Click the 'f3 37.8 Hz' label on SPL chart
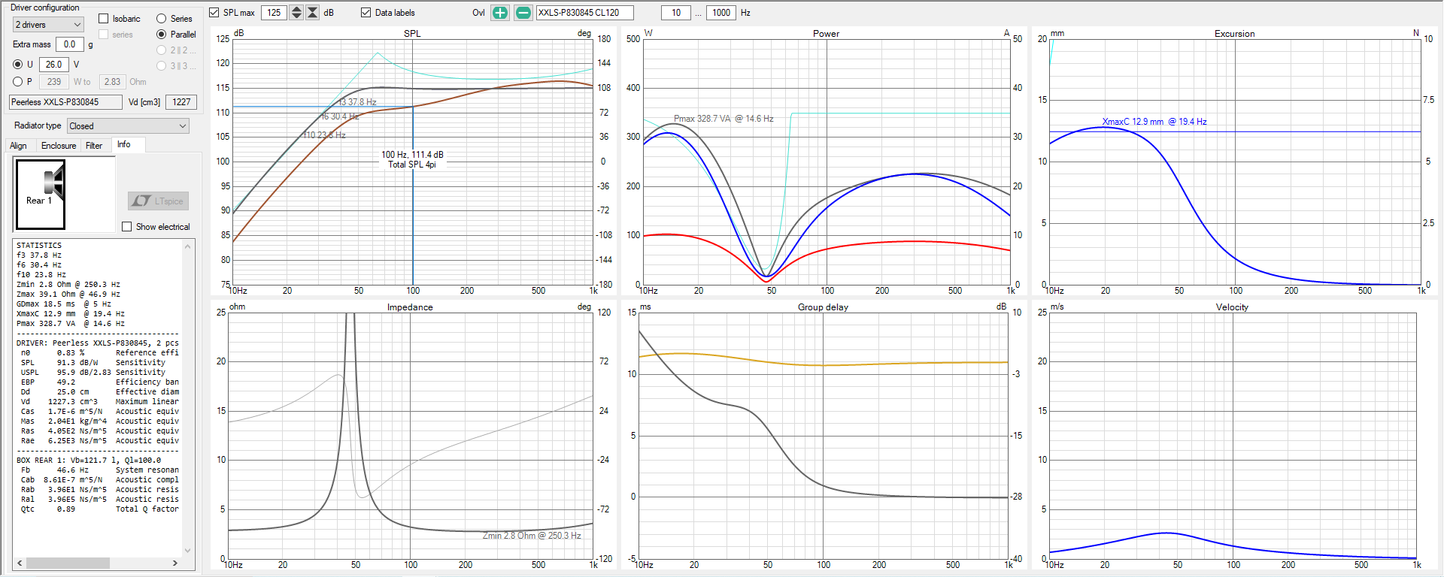 click(357, 102)
